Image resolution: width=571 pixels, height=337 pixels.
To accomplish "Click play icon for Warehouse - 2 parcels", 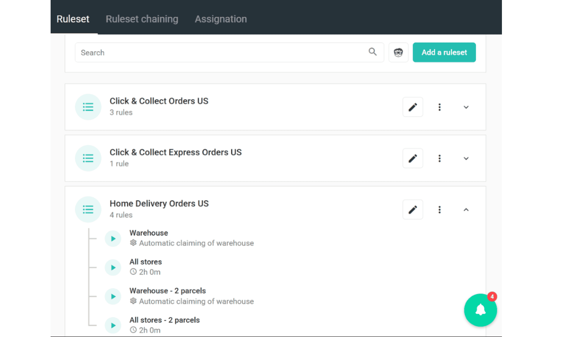I will coord(113,296).
